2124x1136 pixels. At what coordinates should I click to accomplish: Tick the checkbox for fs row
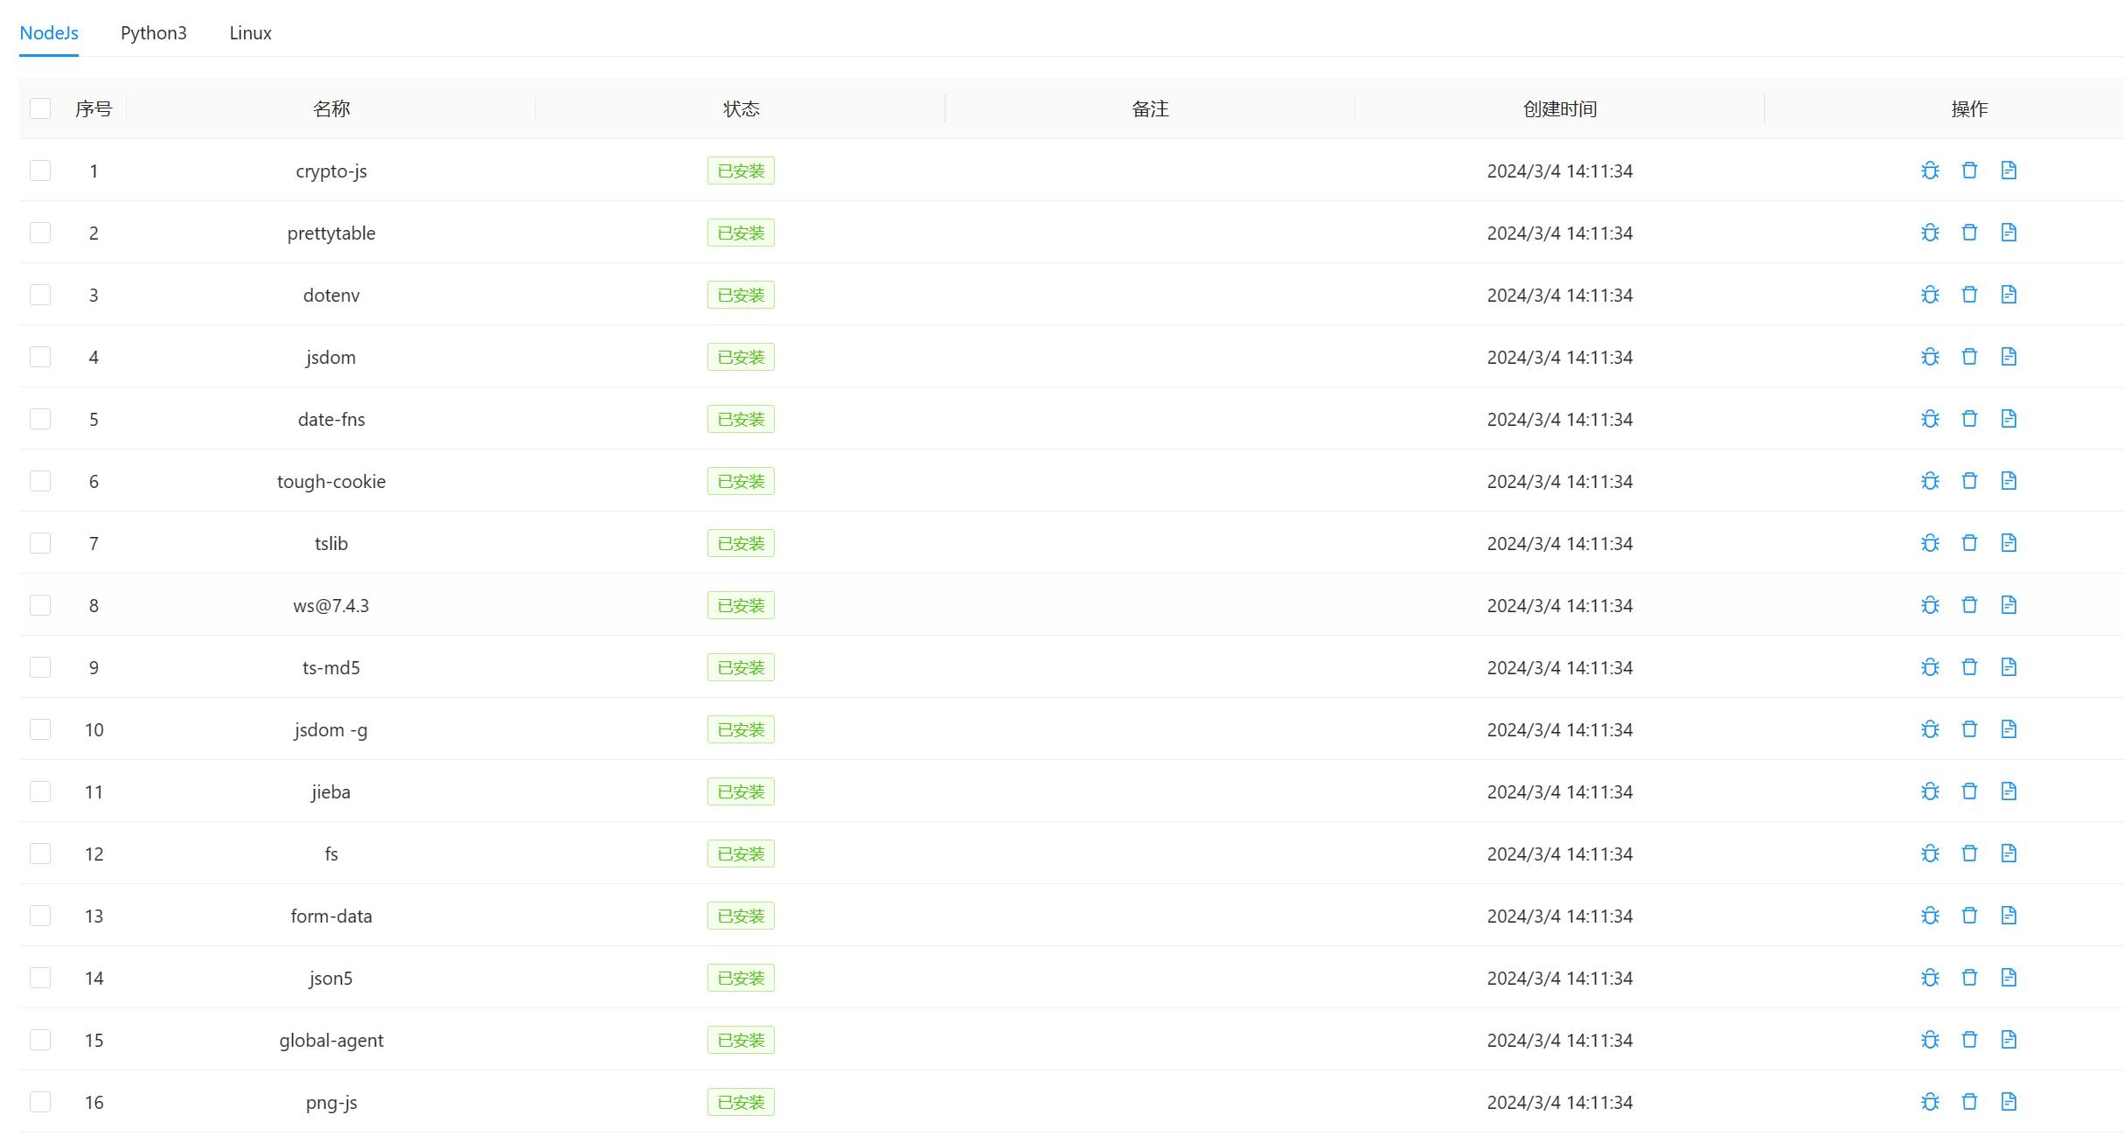tap(40, 854)
